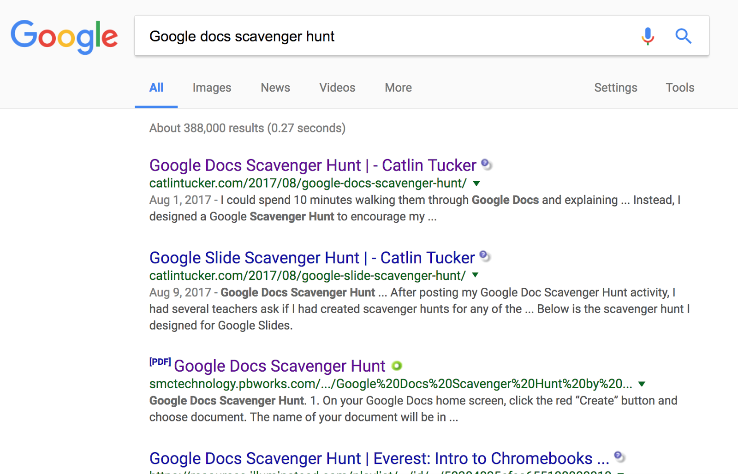Click the green circle icon beside PDF result
The image size is (738, 474).
397,366
